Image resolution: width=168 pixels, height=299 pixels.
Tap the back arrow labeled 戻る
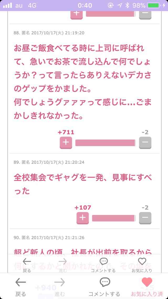pyautogui.click(x=20, y=287)
